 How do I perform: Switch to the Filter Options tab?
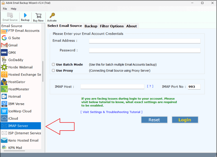pyautogui.click(x=112, y=26)
